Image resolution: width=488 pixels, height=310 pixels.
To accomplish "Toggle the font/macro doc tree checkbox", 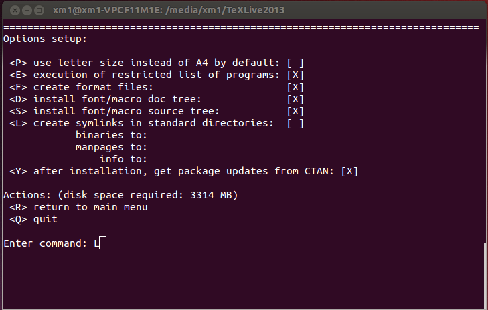I will click(x=295, y=100).
